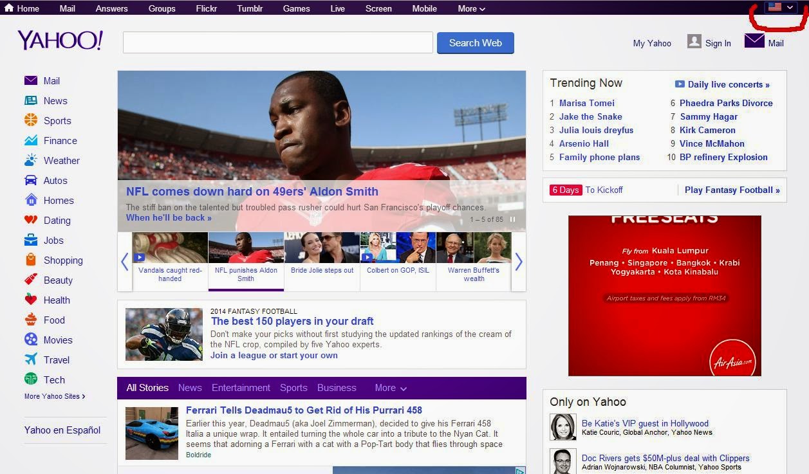
Task: Expand the More menu in top bar
Action: click(471, 8)
